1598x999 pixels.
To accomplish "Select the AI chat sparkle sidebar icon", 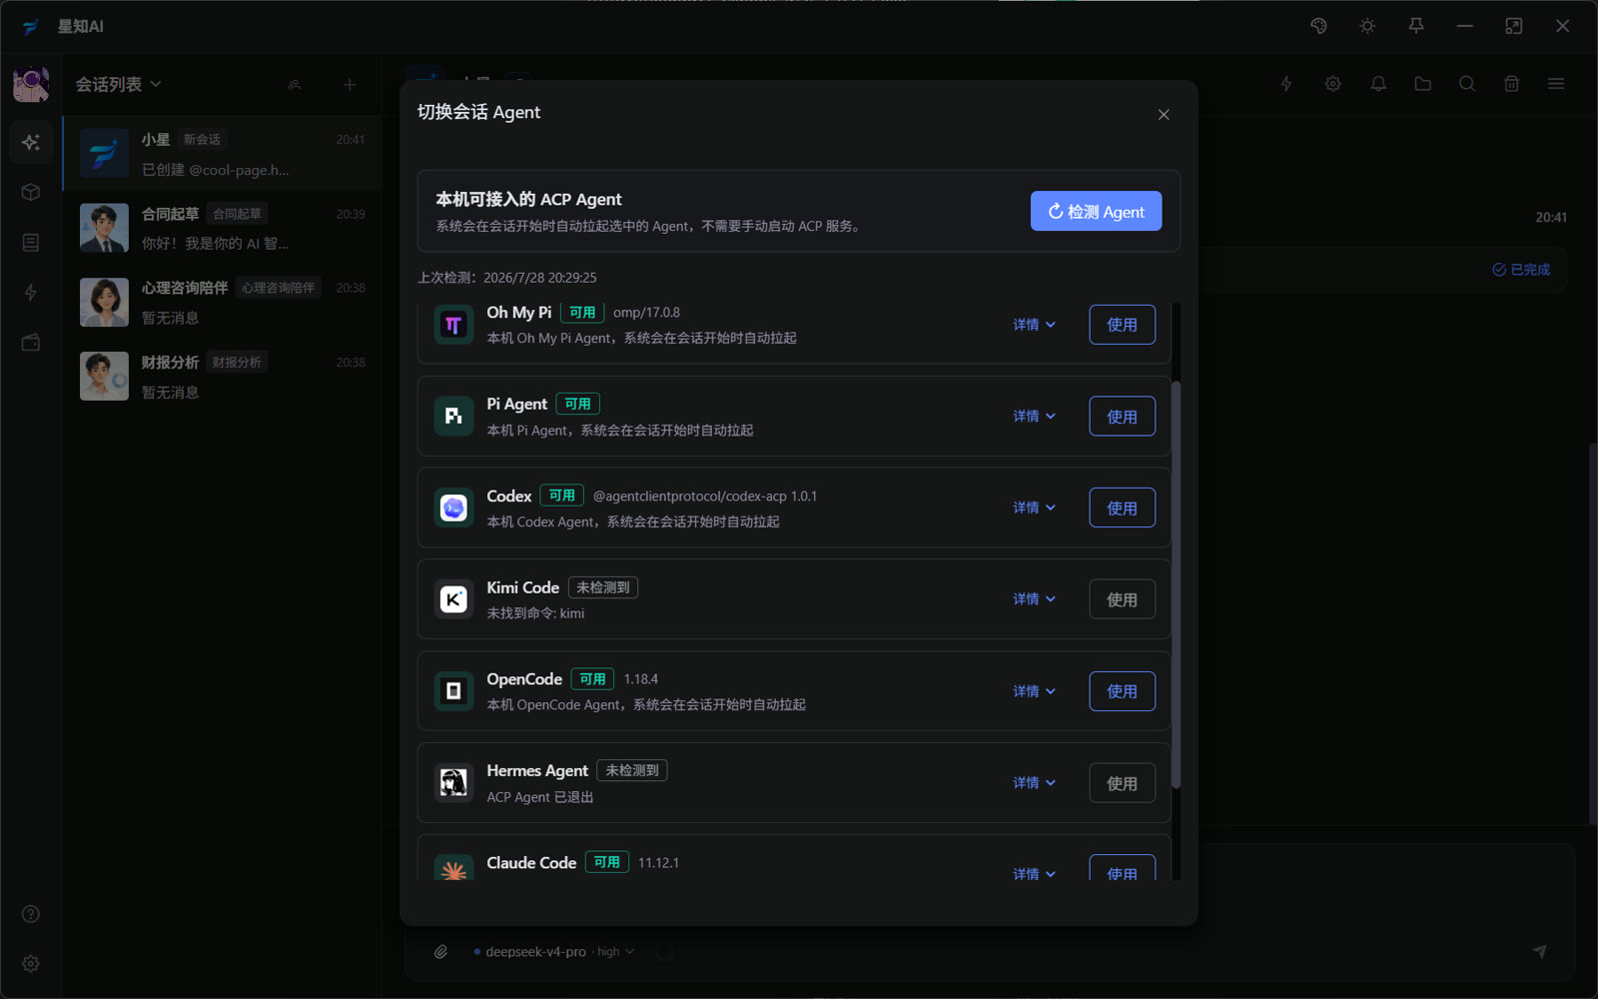I will (x=31, y=142).
